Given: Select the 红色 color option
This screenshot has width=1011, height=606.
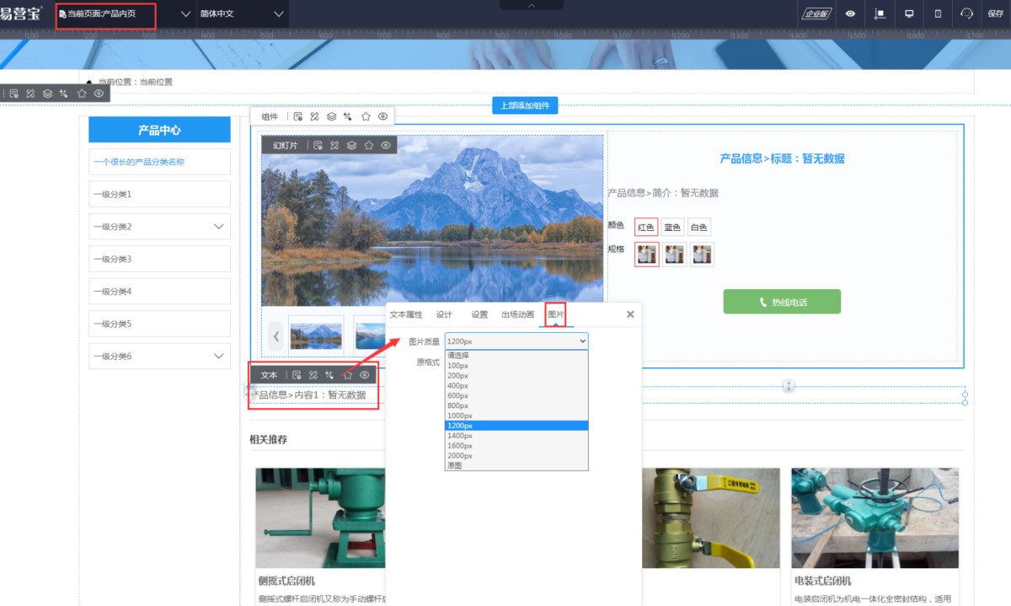Looking at the screenshot, I should pos(646,228).
